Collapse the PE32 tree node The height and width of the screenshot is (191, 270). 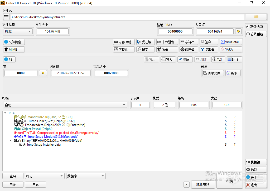click(5, 113)
